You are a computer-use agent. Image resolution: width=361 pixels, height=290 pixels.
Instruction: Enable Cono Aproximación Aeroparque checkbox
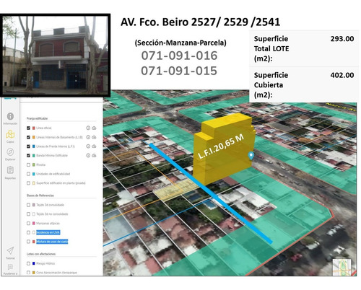click(28, 273)
